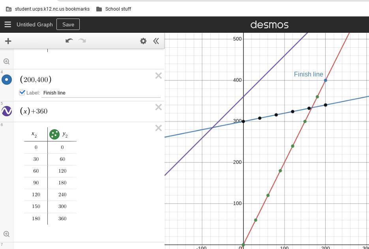Screen dimensions: 369x249
Task: Select table cell with value 90
Action: point(36,183)
